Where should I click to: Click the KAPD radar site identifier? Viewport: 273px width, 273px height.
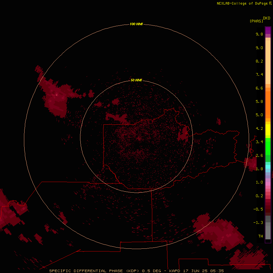175,271
